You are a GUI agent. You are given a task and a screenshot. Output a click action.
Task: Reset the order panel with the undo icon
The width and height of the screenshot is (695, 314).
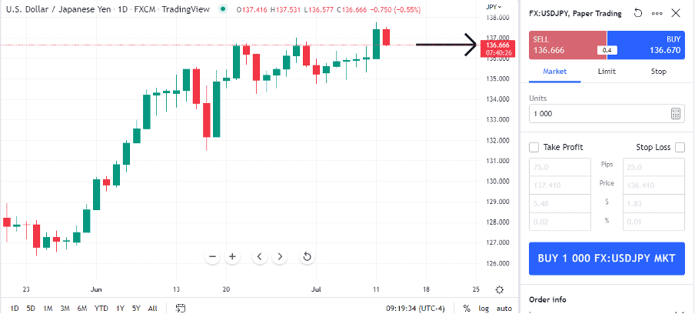(x=637, y=13)
